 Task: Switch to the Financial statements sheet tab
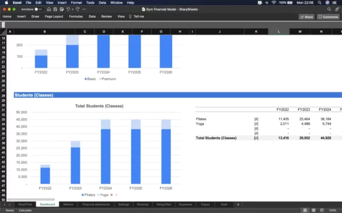tap(96, 204)
